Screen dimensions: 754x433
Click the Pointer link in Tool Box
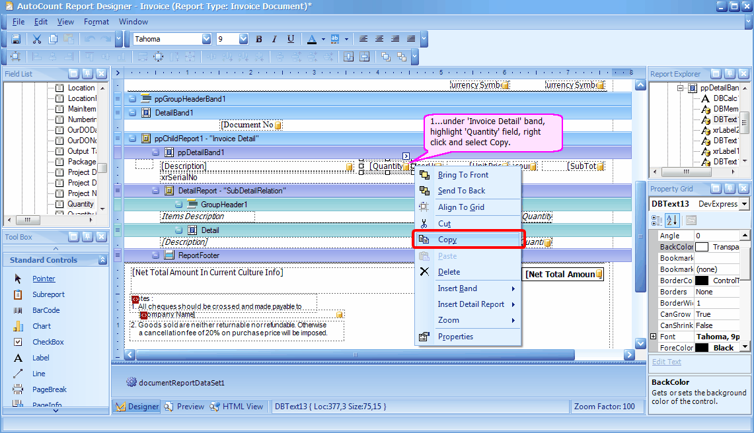click(x=44, y=279)
